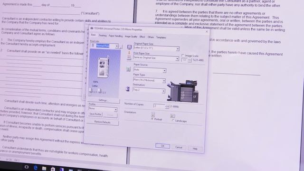Open Task View from the taskbar
The width and height of the screenshot is (304, 171).
[27, 167]
